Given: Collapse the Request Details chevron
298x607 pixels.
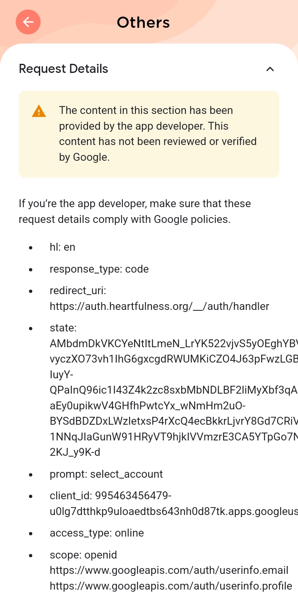Looking at the screenshot, I should pyautogui.click(x=270, y=69).
